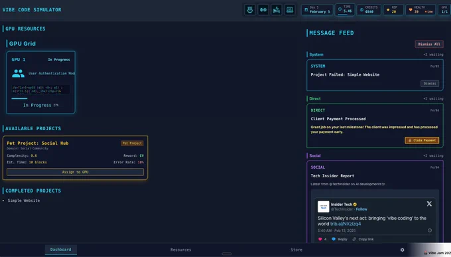
Task: Click the GPU 1 code snippet box
Action: pos(40,89)
